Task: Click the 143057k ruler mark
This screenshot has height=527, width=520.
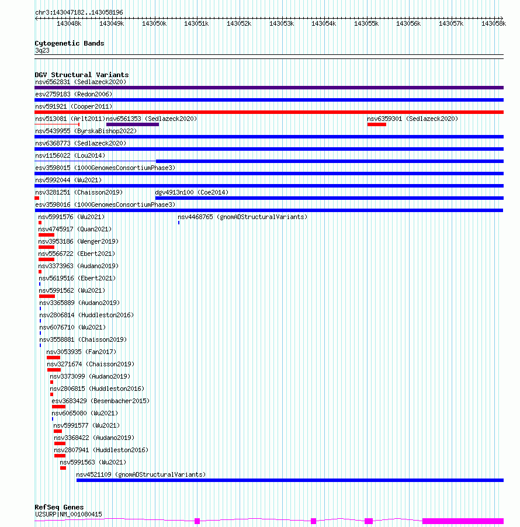Action: 451,23
